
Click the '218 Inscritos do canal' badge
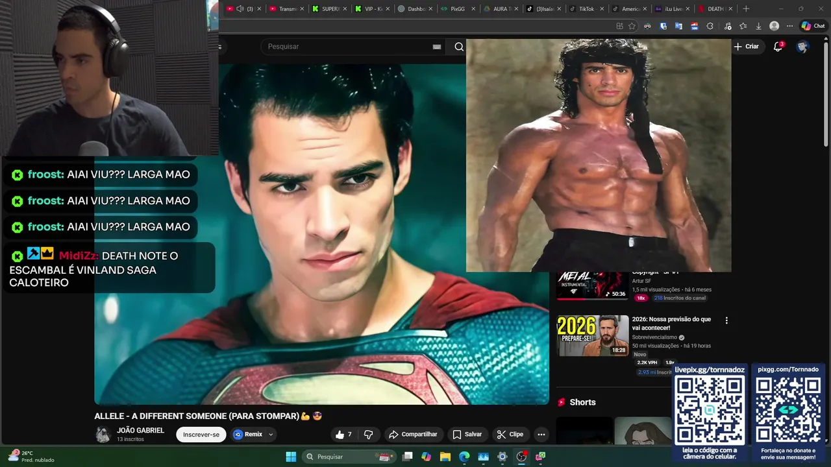tap(680, 298)
